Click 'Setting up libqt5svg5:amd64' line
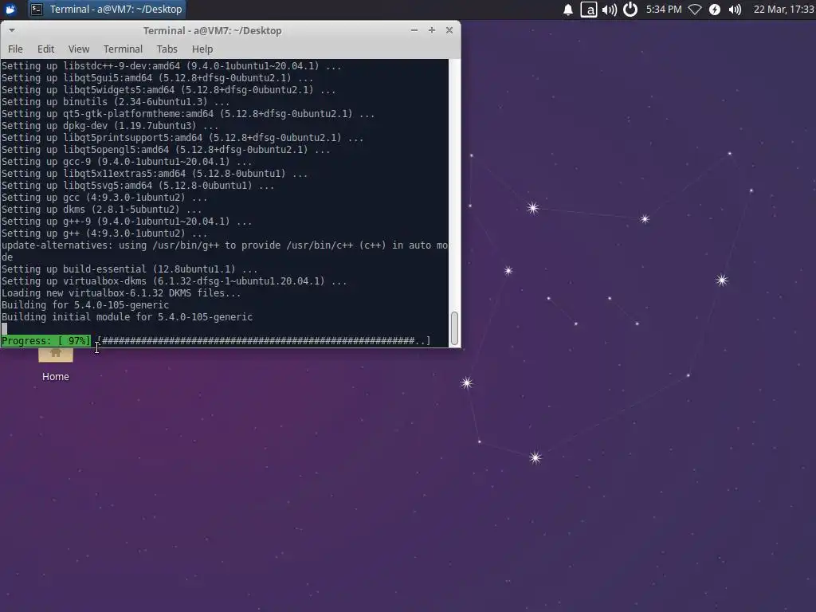The image size is (816, 612). [x=137, y=185]
